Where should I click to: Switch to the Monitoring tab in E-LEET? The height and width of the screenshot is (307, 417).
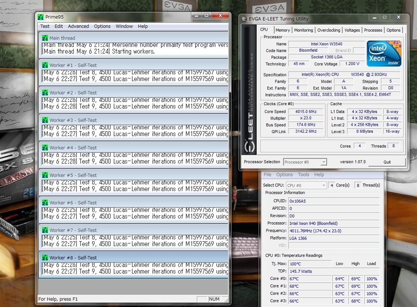[303, 30]
